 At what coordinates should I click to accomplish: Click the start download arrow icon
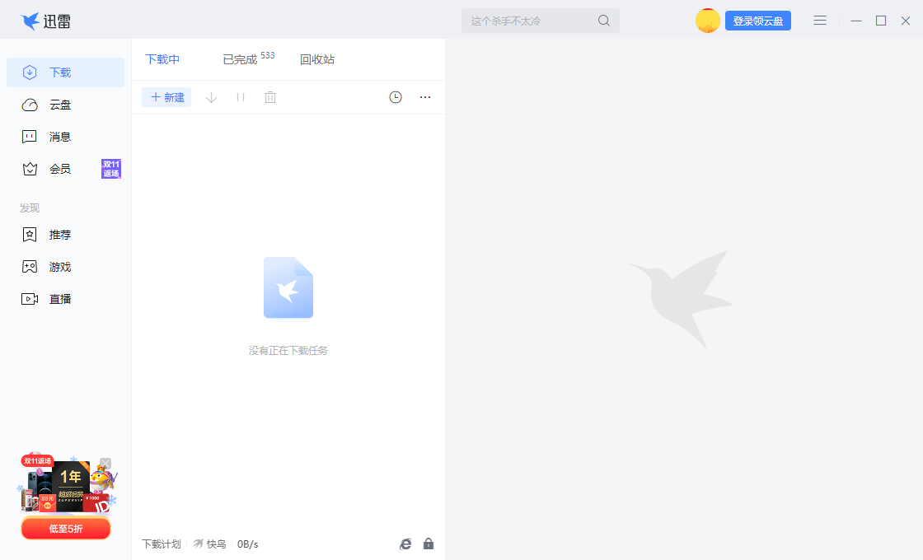211,97
